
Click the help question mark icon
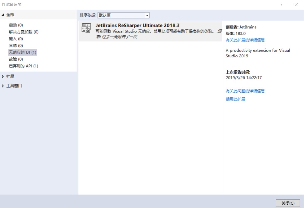pyautogui.click(x=281, y=4)
